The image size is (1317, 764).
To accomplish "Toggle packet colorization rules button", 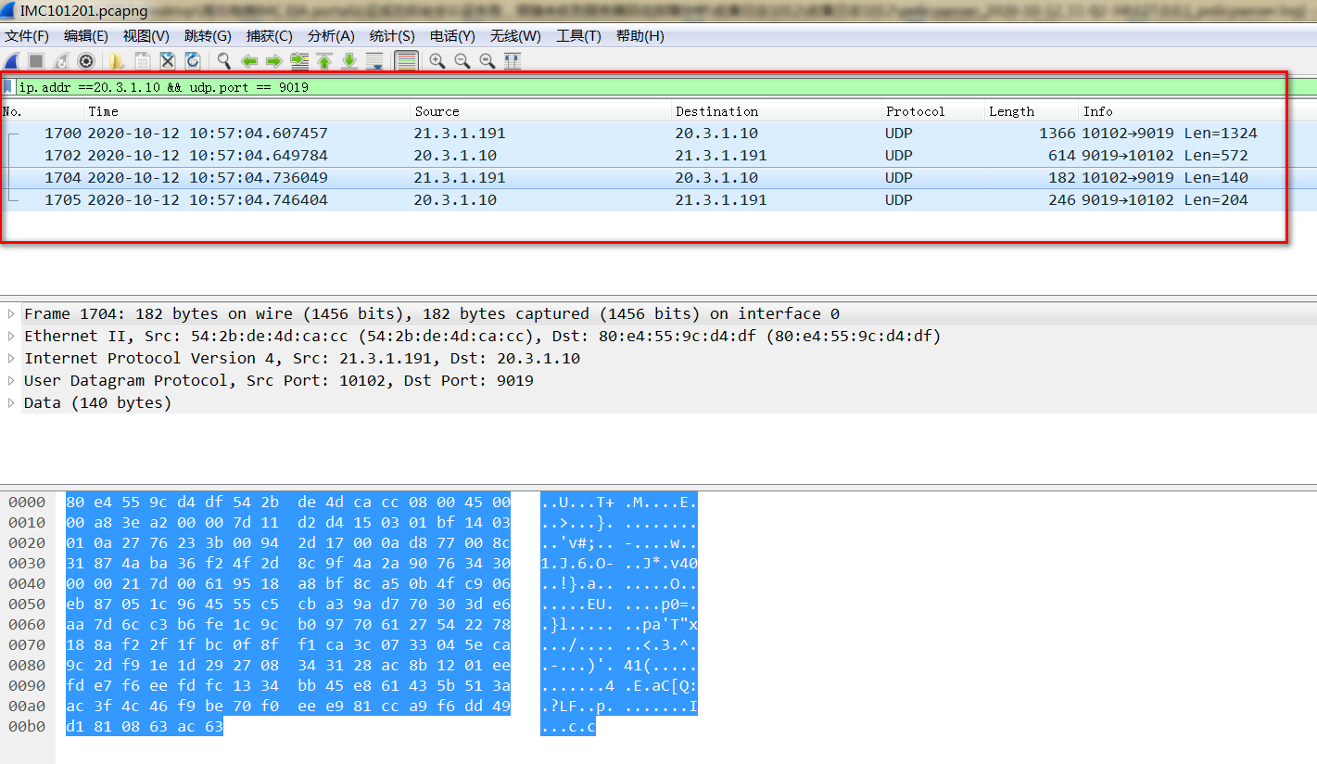I will click(405, 61).
